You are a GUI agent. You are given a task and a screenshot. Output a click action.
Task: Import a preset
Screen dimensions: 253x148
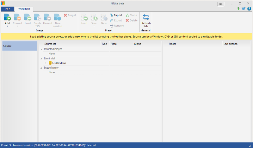tap(116, 15)
